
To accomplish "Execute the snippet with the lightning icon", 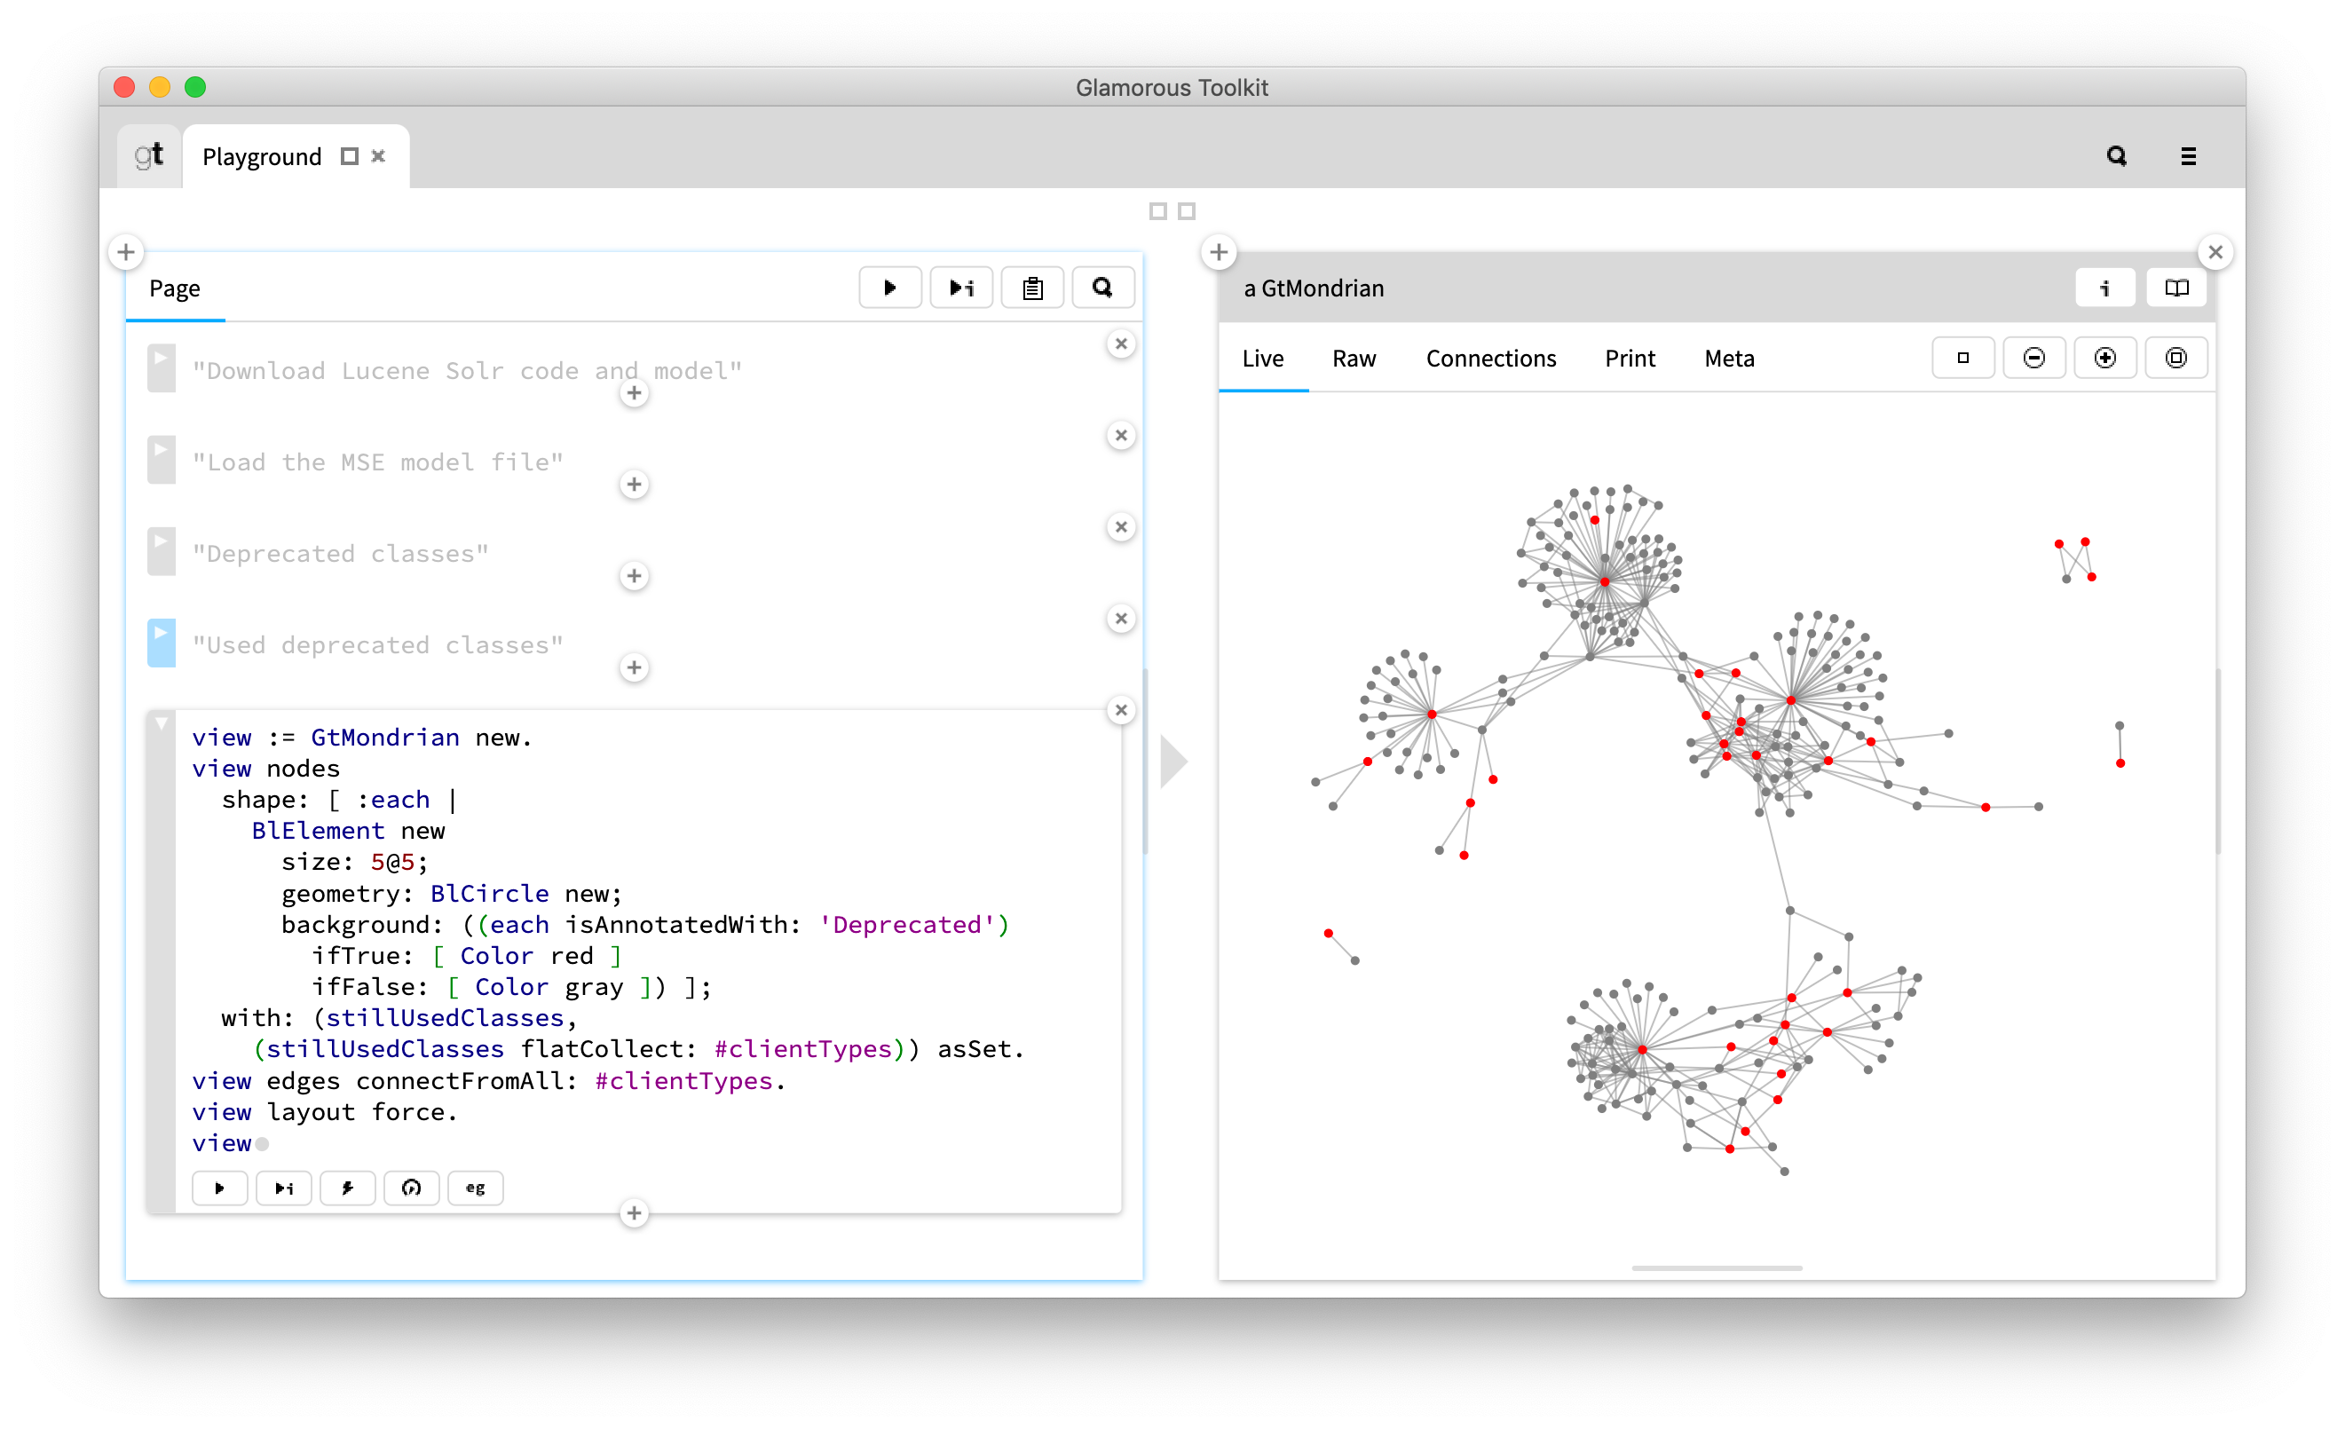I will tap(347, 1188).
